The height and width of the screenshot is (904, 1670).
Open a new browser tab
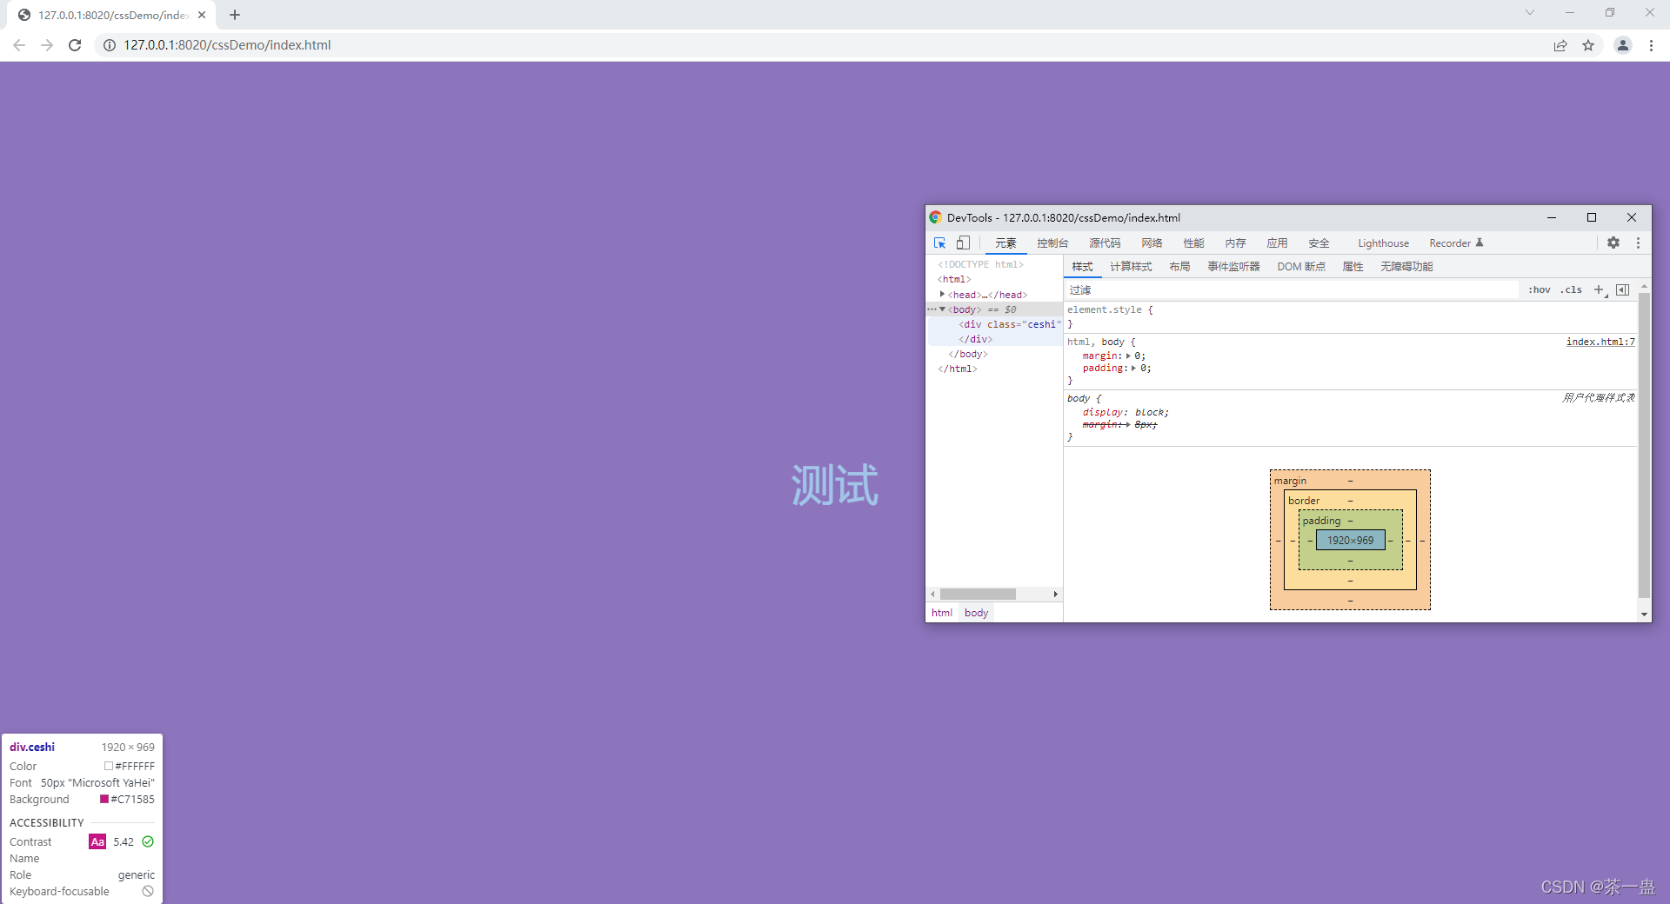(235, 15)
